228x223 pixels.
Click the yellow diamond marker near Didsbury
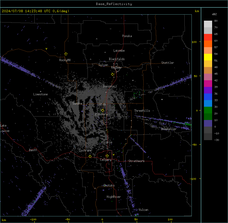103,110
